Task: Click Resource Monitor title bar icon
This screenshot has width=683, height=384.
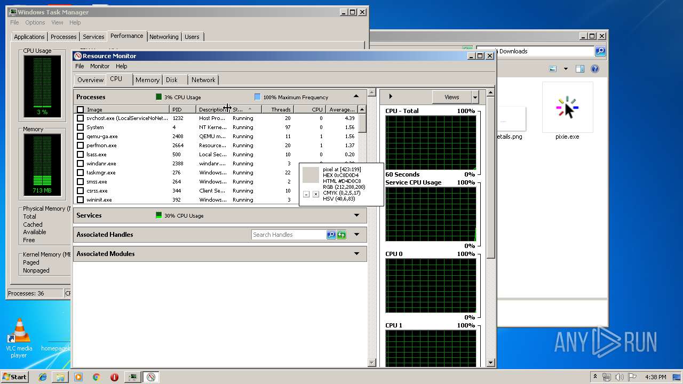Action: (78, 56)
